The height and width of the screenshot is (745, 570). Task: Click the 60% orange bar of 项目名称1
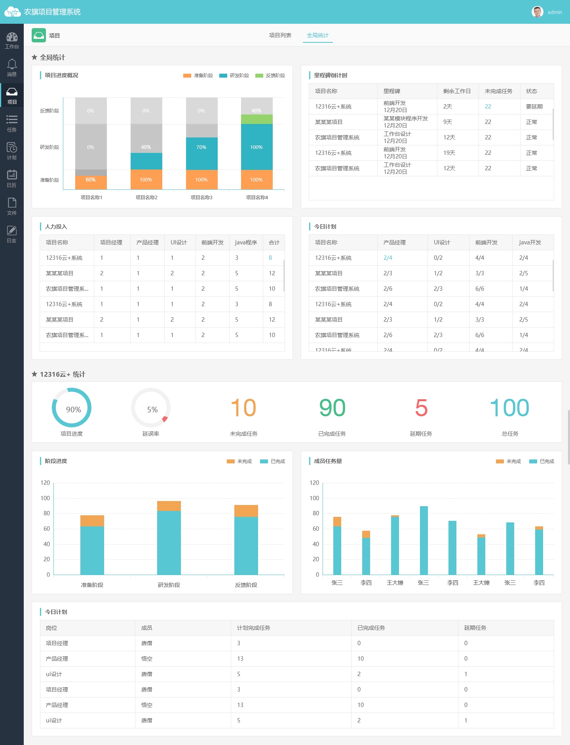(x=91, y=183)
